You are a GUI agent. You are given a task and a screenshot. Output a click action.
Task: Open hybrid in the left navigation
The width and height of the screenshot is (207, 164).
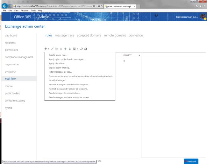9,108
